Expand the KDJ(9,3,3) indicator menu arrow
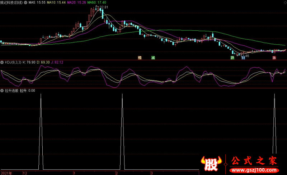The image size is (287, 175). 2,62
